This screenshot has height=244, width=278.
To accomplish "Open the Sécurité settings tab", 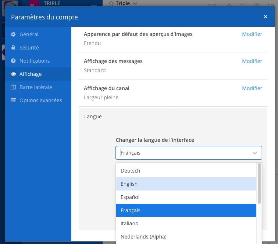I will [38, 48].
